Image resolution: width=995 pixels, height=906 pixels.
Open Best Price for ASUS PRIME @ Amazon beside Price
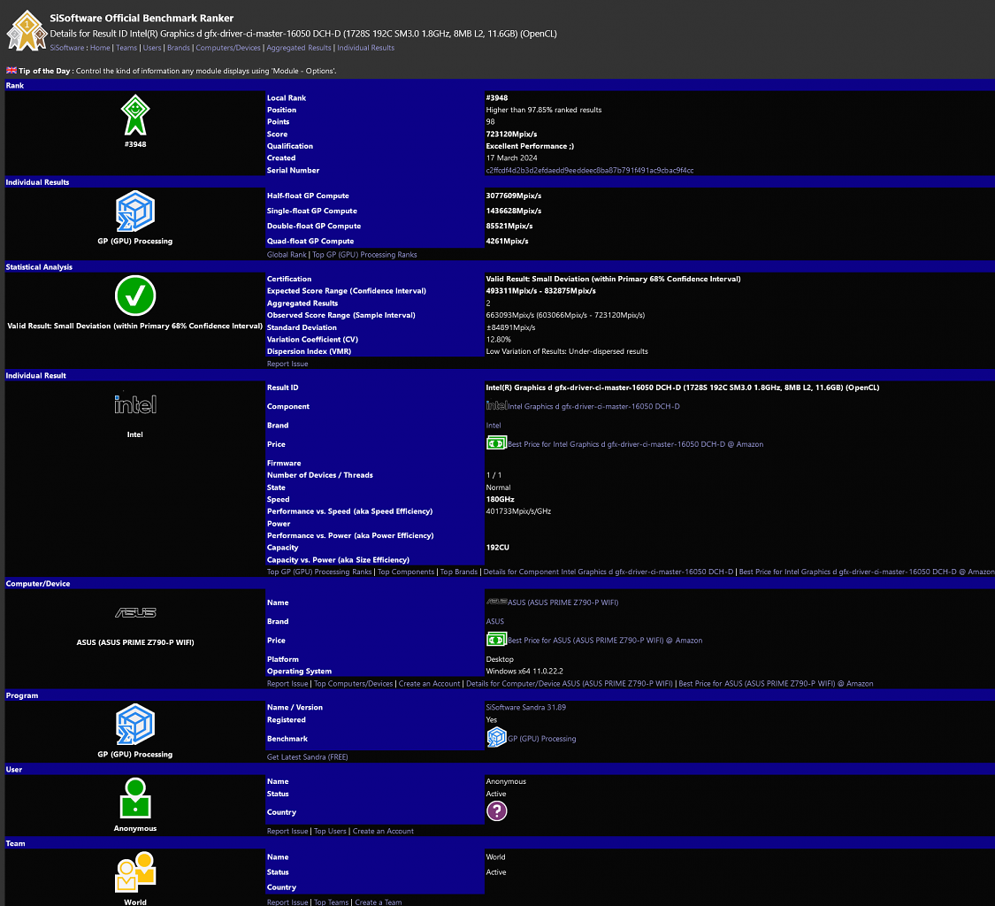point(605,641)
